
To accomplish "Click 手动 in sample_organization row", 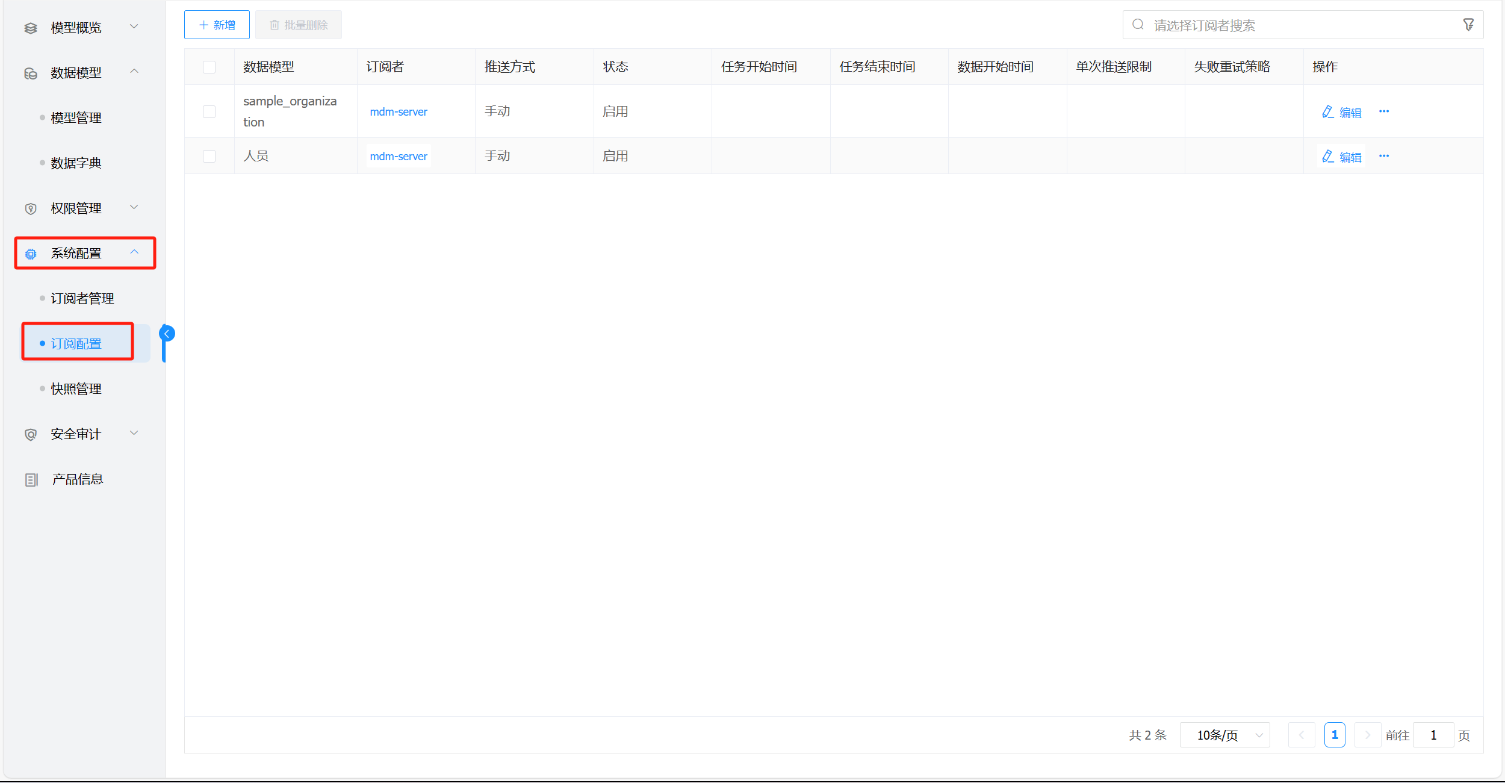I will tap(497, 111).
